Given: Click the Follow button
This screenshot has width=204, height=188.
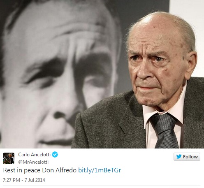Looking at the screenshot, I should coord(187,157).
